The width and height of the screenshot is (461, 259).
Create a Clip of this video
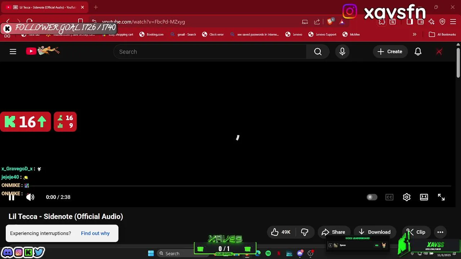416,232
